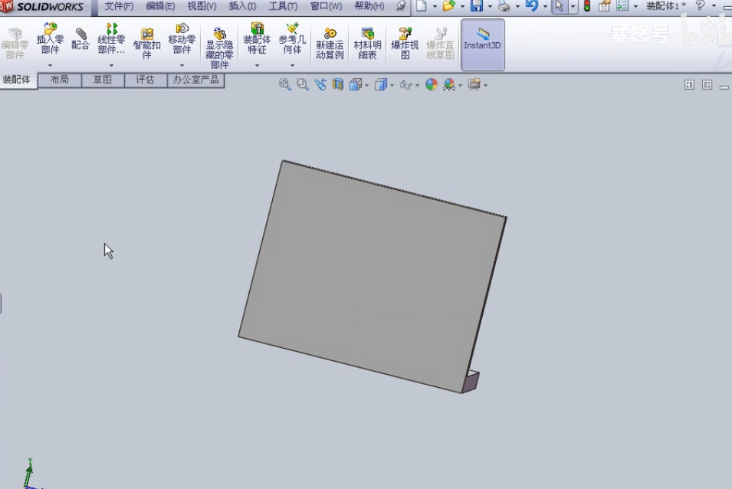Viewport: 732px width, 489px height.
Task: Expand dropdown under 移动零部件
Action: tap(182, 65)
